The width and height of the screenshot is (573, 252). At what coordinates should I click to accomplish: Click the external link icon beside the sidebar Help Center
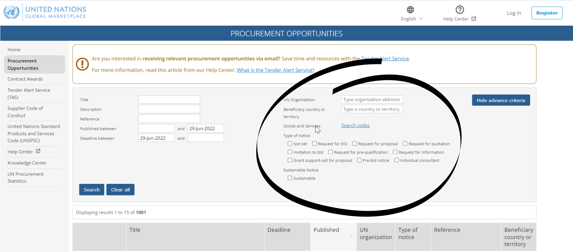click(x=38, y=151)
